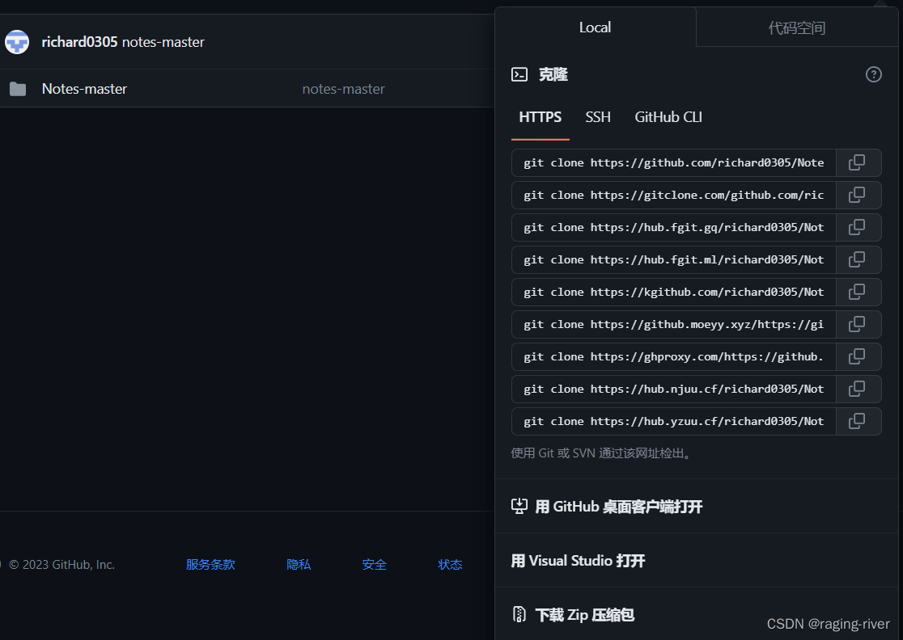Image resolution: width=903 pixels, height=640 pixels.
Task: Open the richard0305 user link
Action: coord(79,42)
